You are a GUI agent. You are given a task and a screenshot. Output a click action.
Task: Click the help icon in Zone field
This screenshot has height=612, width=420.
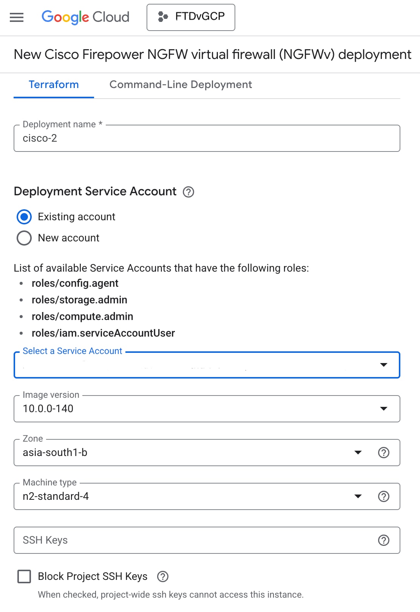tap(383, 453)
